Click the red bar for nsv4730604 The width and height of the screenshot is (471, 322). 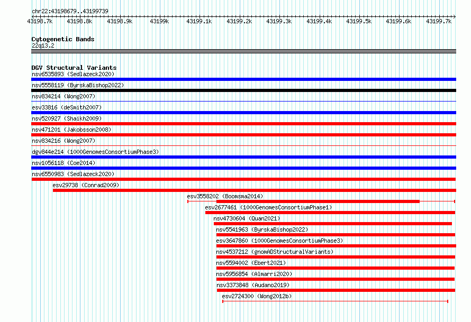(x=333, y=224)
